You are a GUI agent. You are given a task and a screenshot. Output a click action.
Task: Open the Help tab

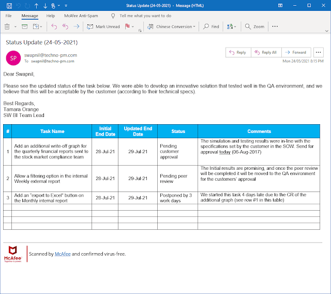pos(51,16)
